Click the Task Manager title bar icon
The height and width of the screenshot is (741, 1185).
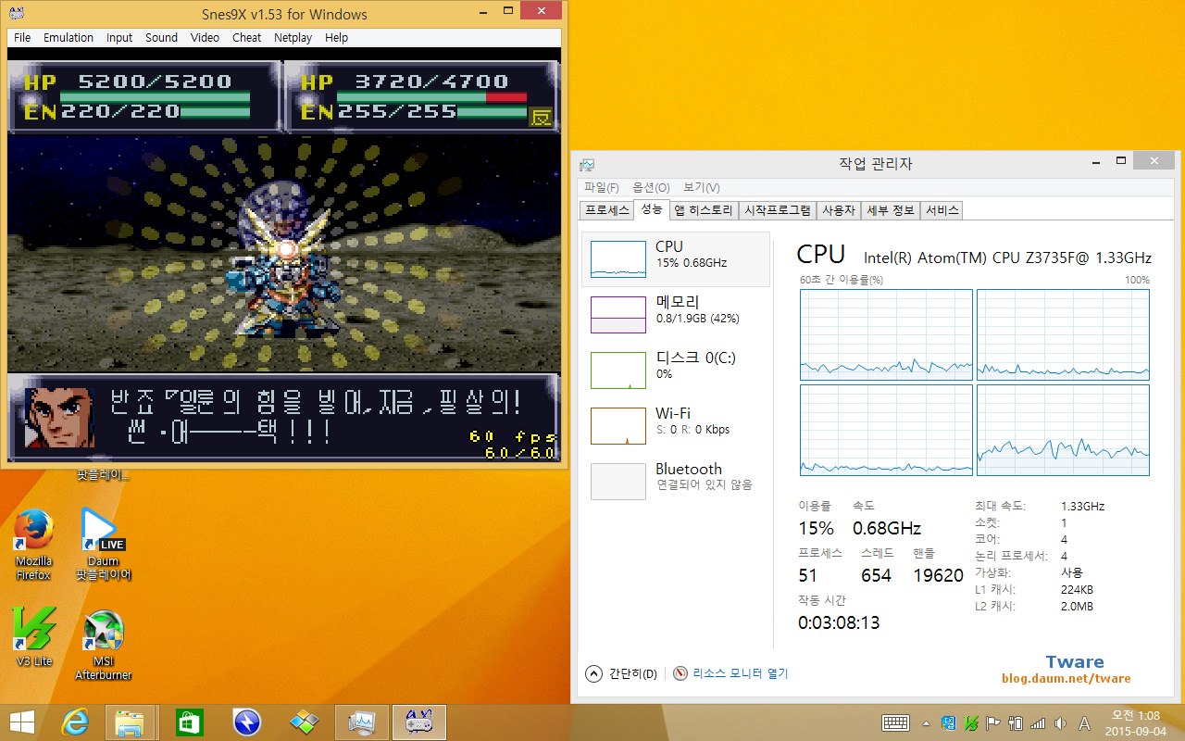pyautogui.click(x=587, y=164)
